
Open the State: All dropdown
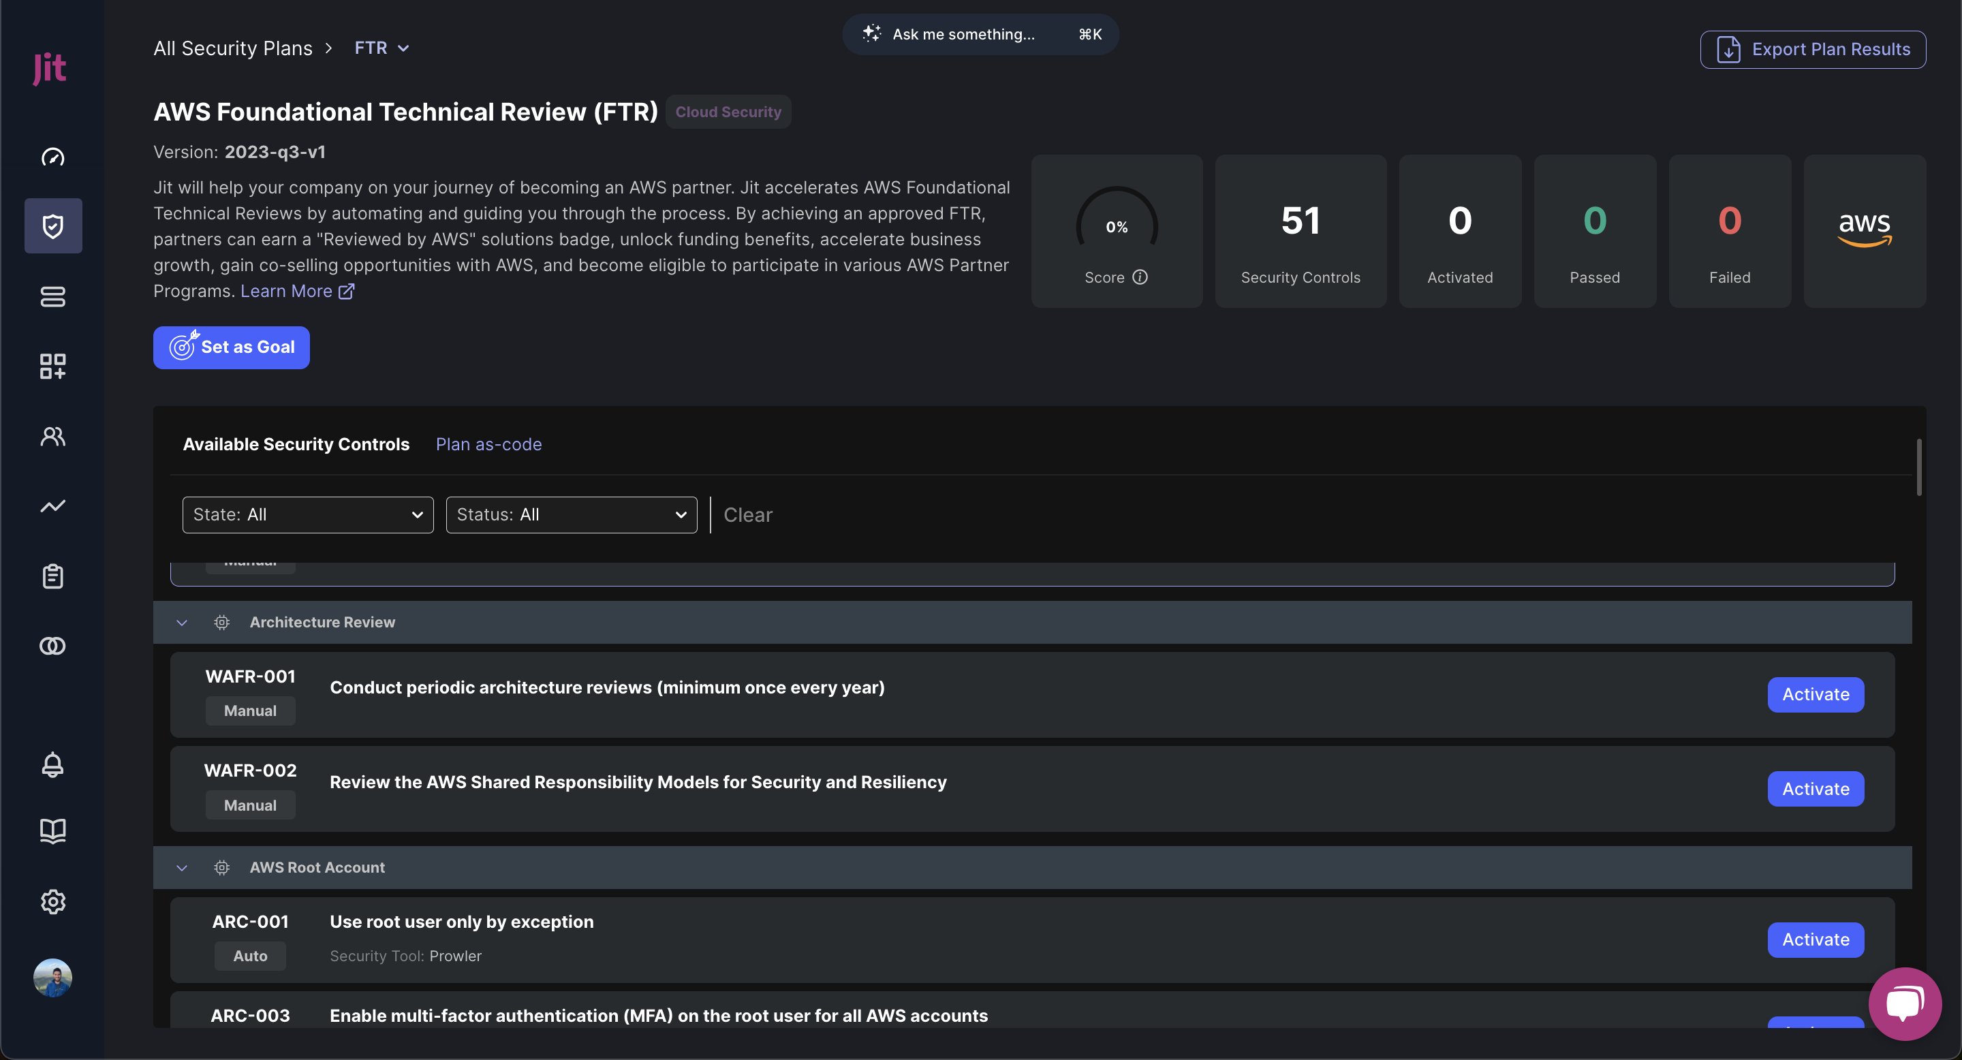(x=308, y=515)
